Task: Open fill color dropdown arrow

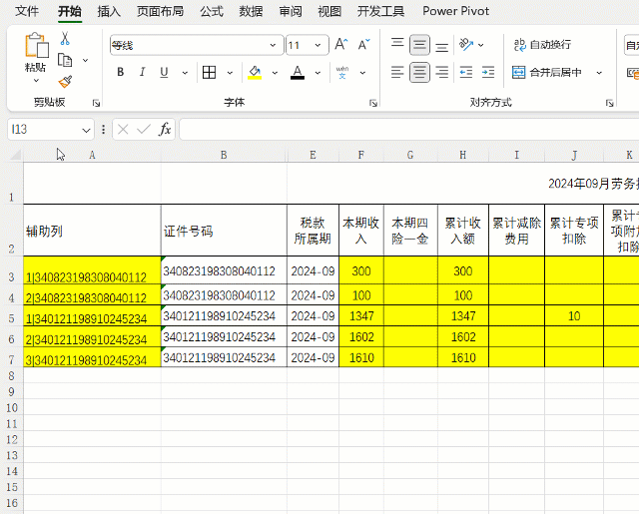Action: point(275,73)
